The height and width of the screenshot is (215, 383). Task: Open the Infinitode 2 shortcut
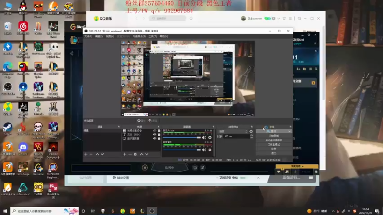coord(23,189)
